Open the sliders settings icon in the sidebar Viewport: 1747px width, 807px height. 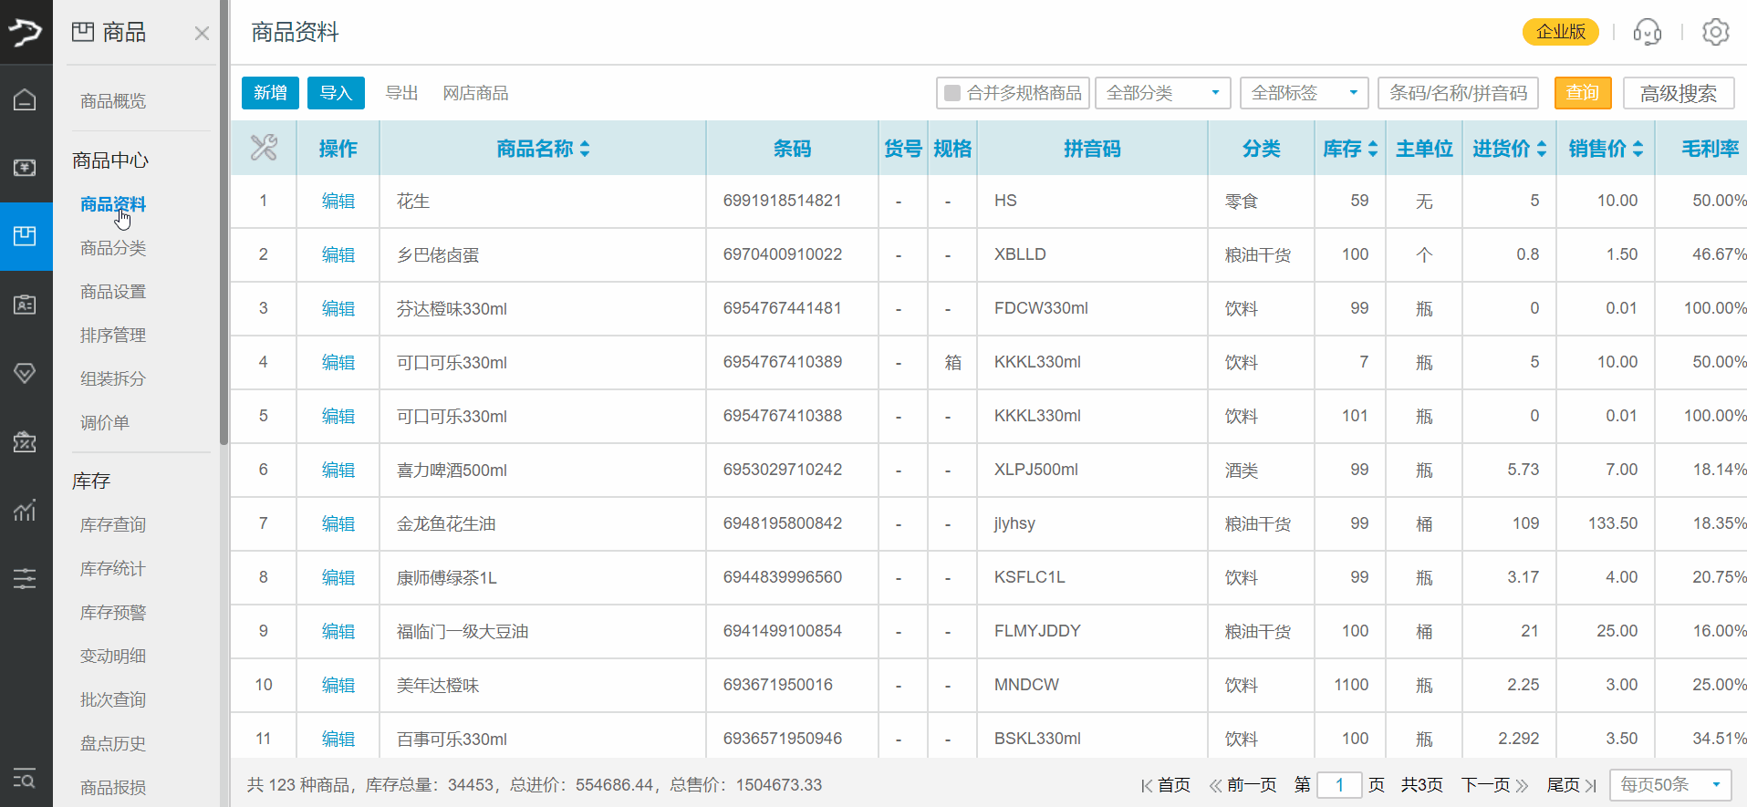pos(26,578)
